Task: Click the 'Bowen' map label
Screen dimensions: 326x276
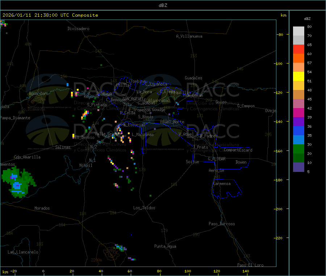Action: point(241,162)
